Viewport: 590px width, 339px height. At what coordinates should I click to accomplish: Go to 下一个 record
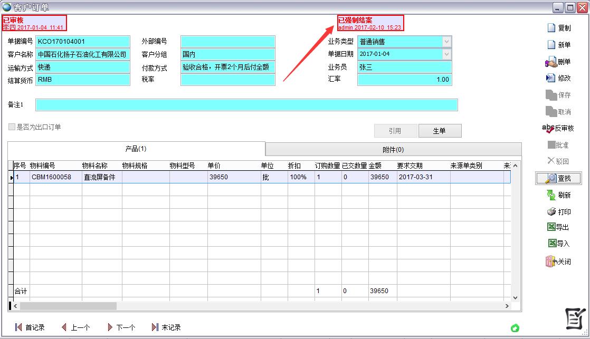121,327
